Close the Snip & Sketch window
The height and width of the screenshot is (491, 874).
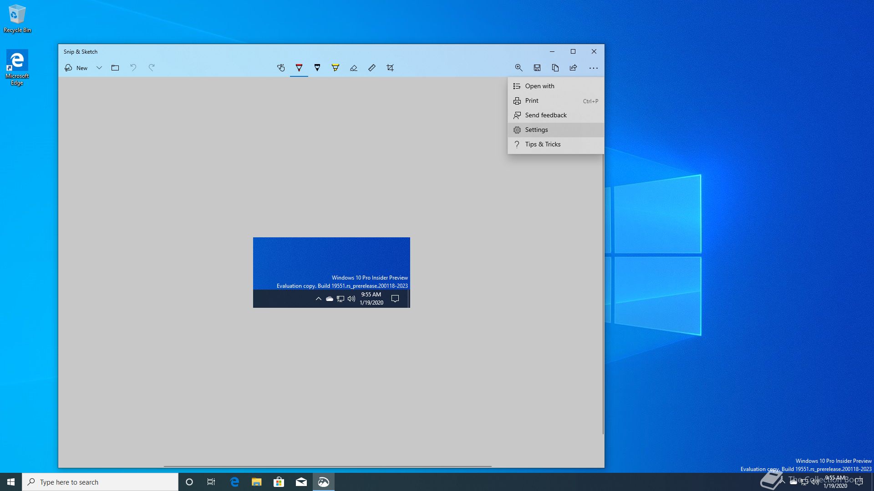(594, 51)
